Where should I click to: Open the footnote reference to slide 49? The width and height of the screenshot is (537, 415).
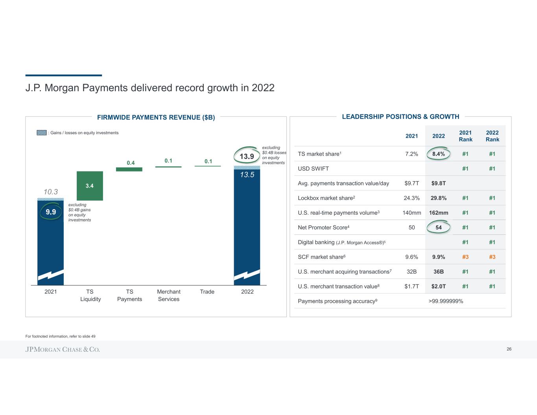click(x=60, y=336)
